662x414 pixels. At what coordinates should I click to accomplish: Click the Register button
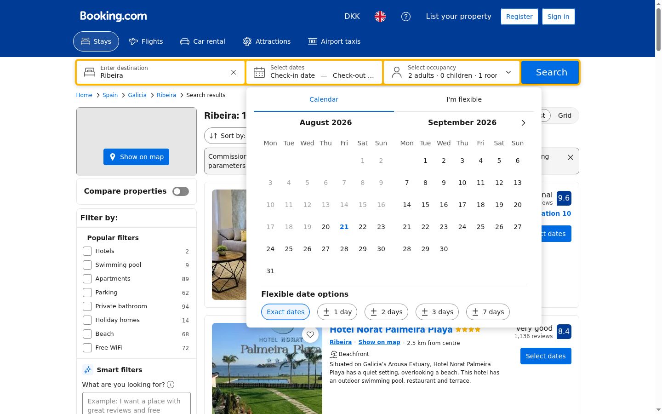[519, 17]
